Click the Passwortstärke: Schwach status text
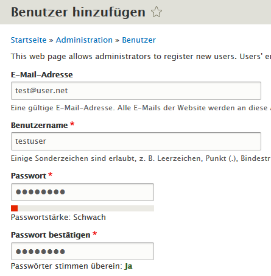 [58, 218]
